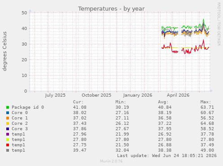Click the 'Cur:' column header
Viewport: 223px width, 166px height.
(x=78, y=102)
